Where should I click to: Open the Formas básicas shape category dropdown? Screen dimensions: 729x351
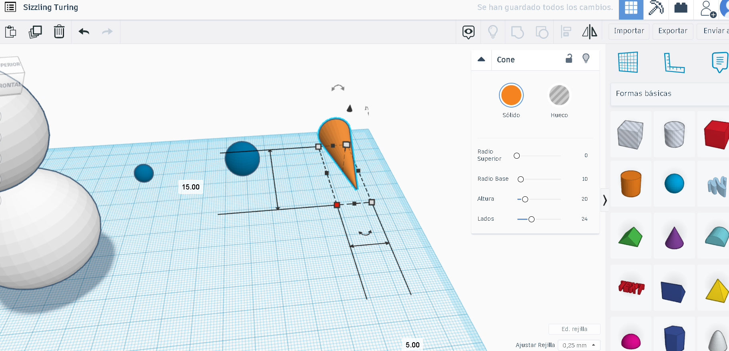[x=670, y=94]
